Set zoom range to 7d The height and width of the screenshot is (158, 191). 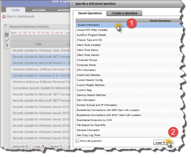[x=34, y=33]
